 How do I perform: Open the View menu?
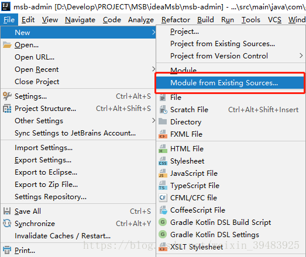click(x=50, y=20)
